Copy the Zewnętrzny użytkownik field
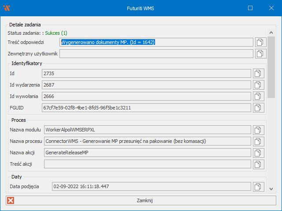 click(x=261, y=54)
